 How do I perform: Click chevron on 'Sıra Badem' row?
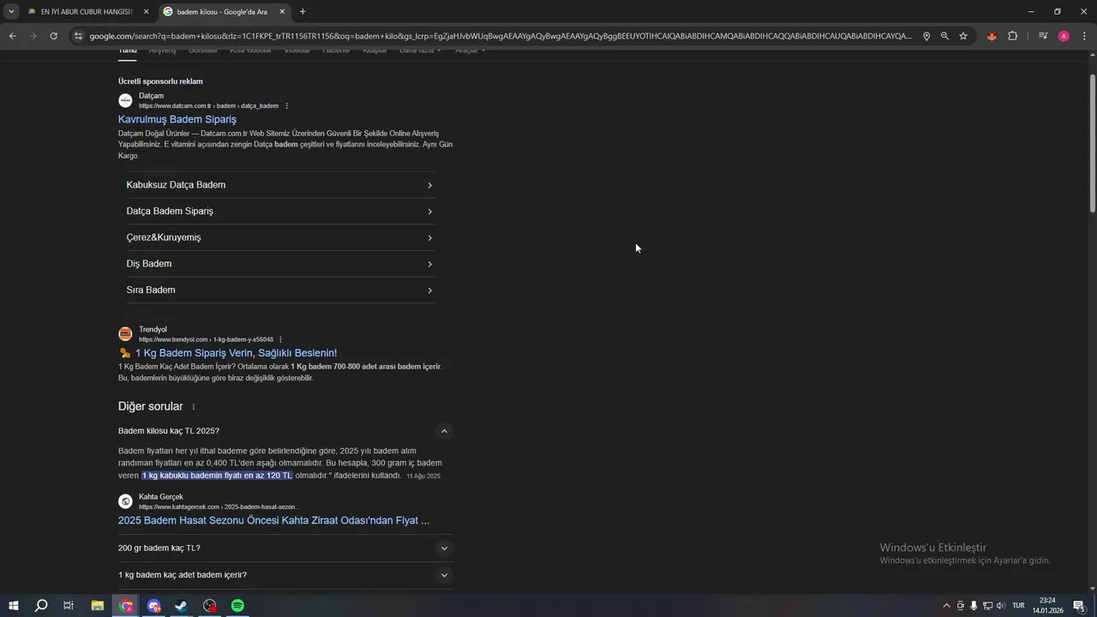point(429,291)
